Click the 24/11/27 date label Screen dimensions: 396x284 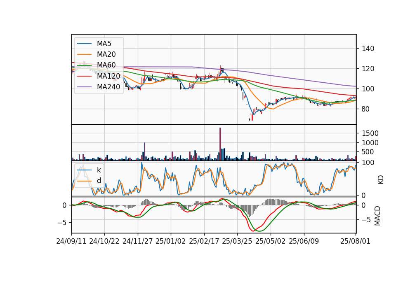[x=138, y=241]
